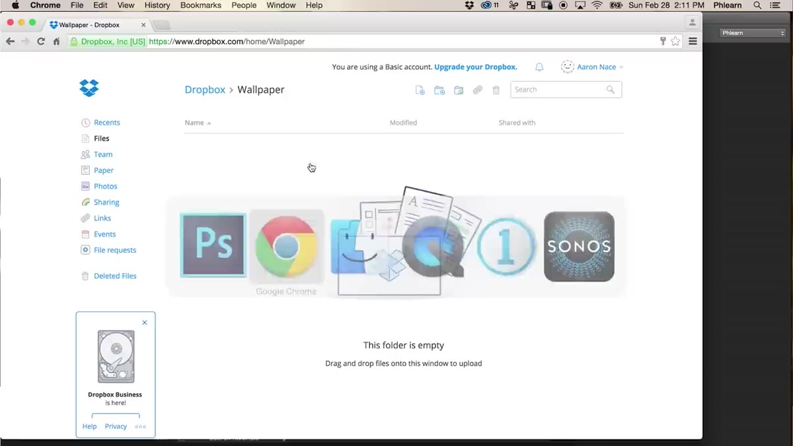Select QuickTime Player in the app switcher
This screenshot has height=446, width=793.
coord(433,247)
